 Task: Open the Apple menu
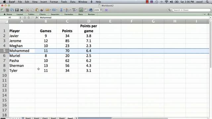tap(4, 2)
